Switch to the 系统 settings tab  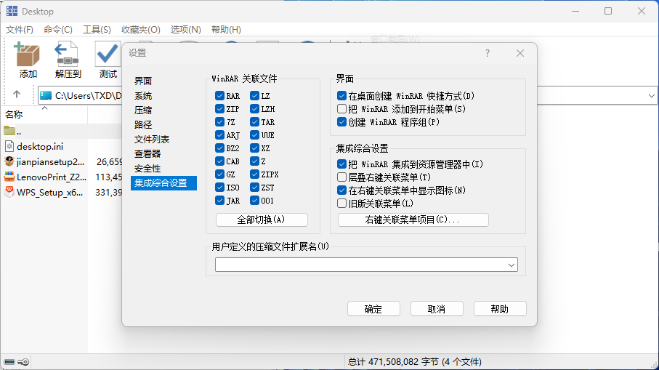[143, 95]
